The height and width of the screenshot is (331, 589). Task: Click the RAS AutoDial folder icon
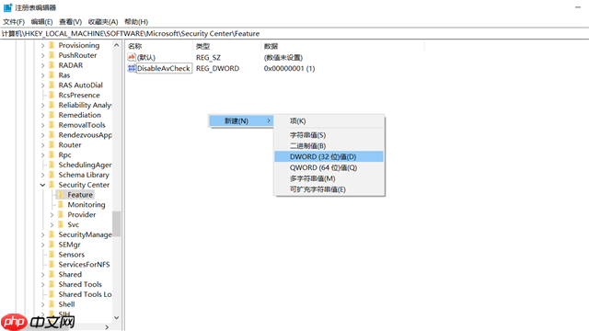coord(52,85)
